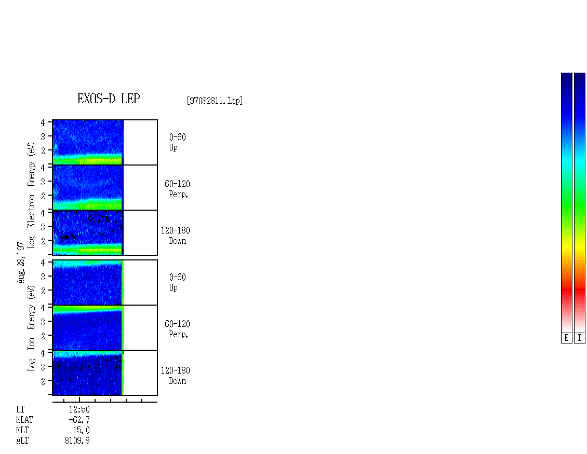
Task: Click the ion '120-180 Down' pitch angle label
Action: [176, 376]
